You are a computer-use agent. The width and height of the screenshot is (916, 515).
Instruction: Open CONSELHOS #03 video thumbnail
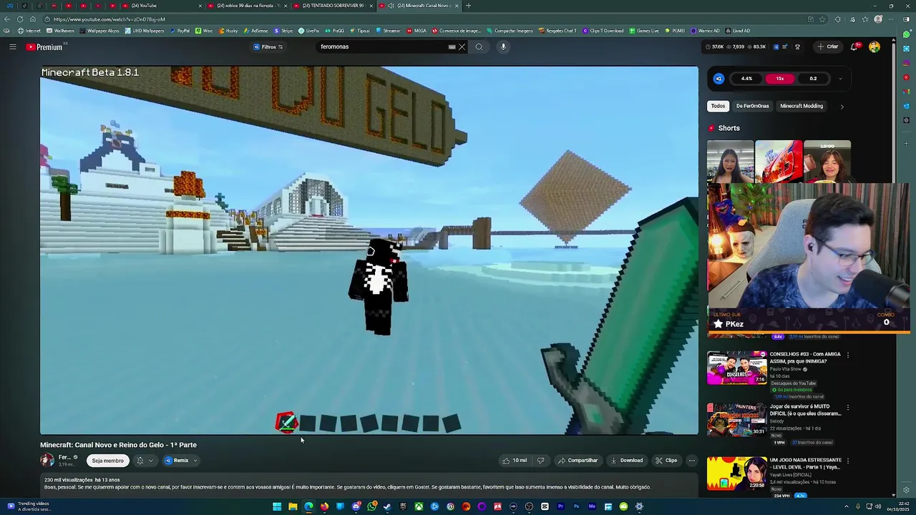coord(736,368)
